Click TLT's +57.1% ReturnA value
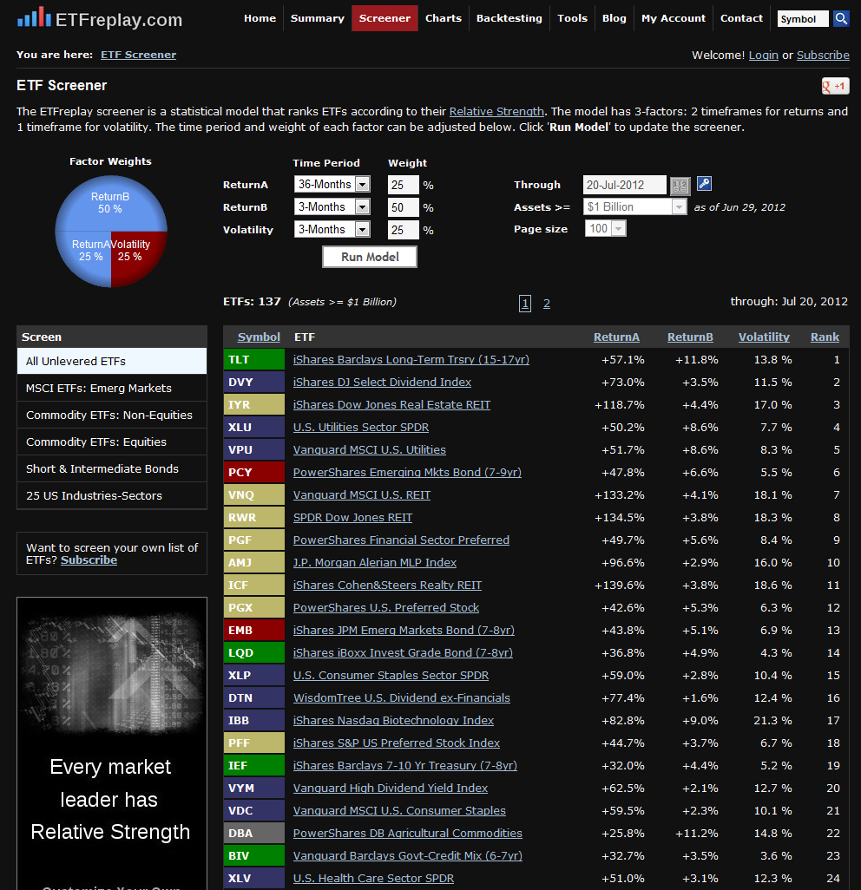 coord(623,360)
